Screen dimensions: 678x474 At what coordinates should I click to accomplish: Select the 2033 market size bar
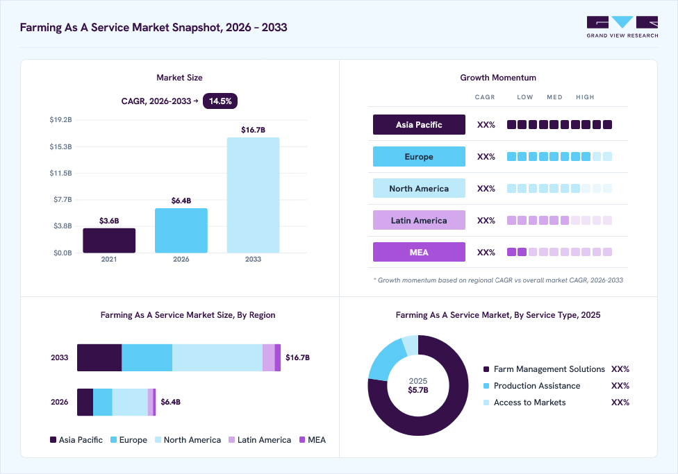tap(253, 195)
